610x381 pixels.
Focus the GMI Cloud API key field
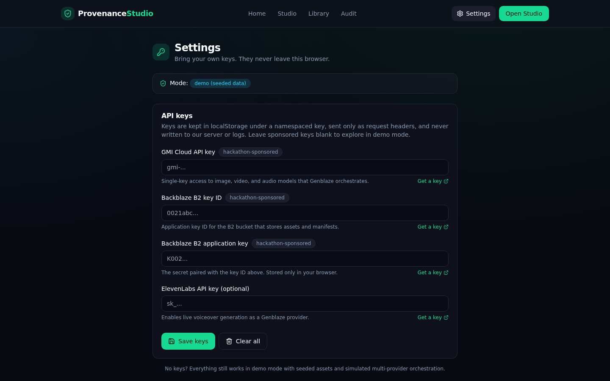tap(305, 167)
